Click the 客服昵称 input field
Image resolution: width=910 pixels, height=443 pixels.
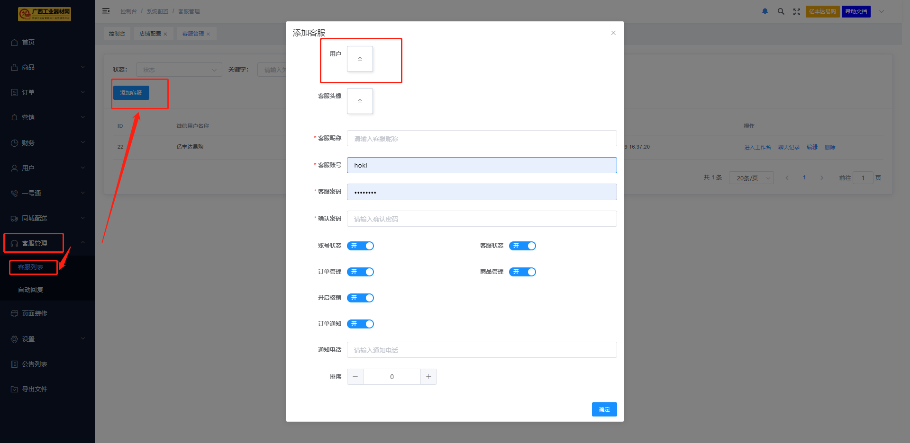(482, 139)
